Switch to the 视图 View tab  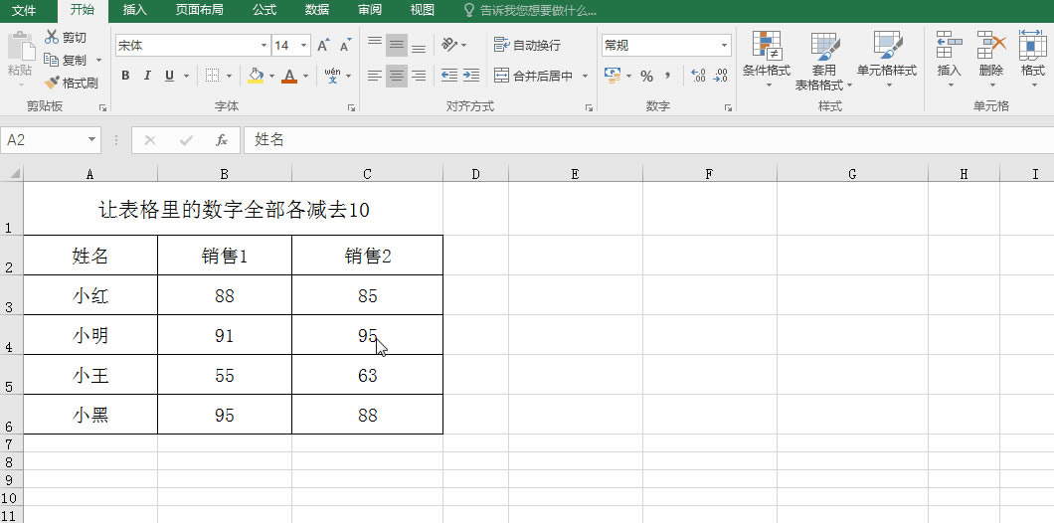tap(423, 10)
